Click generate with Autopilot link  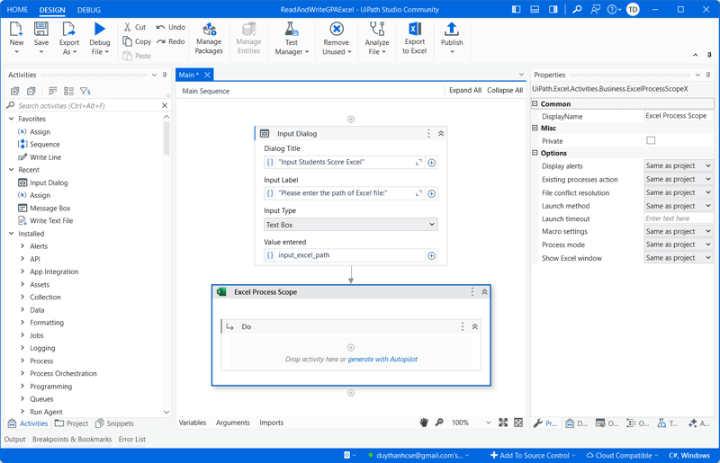382,360
